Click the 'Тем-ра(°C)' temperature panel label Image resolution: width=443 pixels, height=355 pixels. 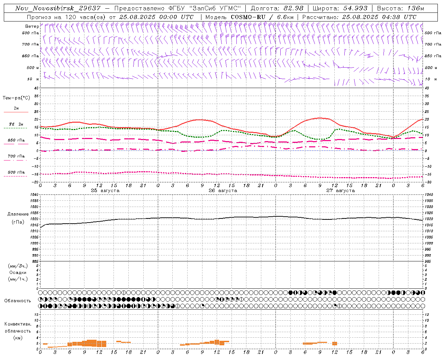click(x=16, y=98)
